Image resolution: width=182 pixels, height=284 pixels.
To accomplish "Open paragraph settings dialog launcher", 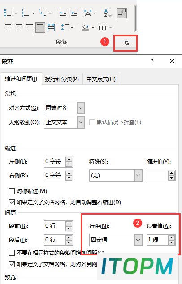I will pyautogui.click(x=127, y=43).
